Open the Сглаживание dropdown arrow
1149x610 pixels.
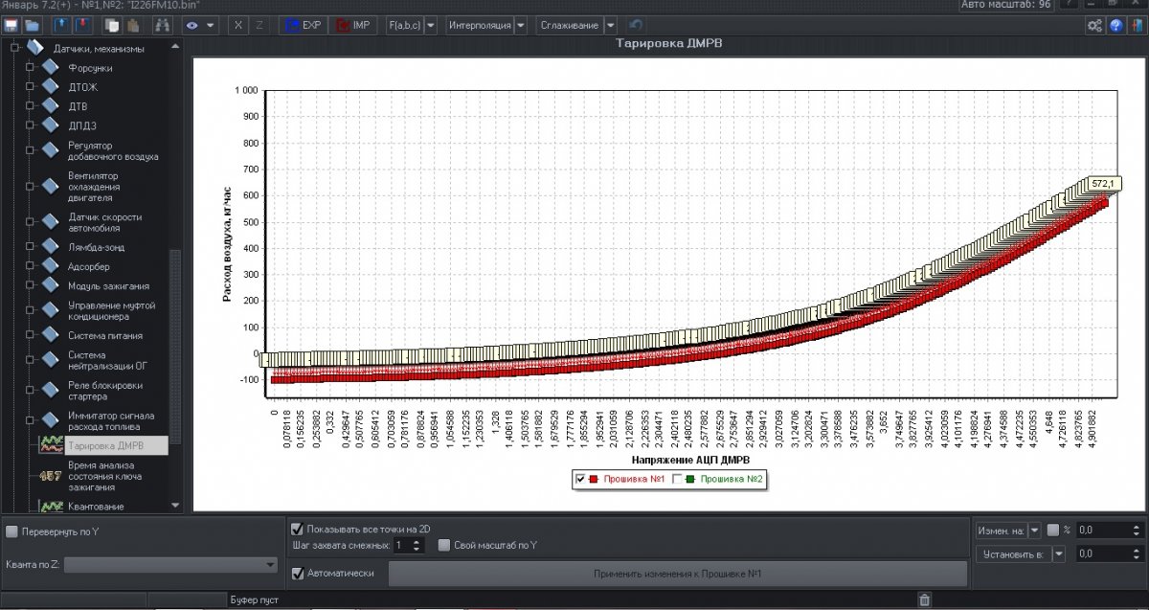[x=611, y=25]
